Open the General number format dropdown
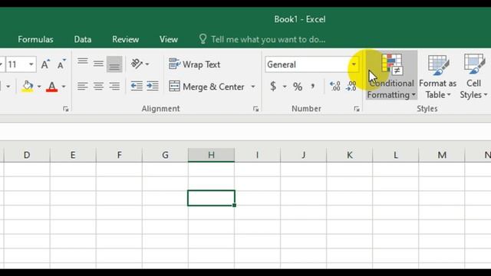This screenshot has height=276, width=491. pyautogui.click(x=354, y=64)
